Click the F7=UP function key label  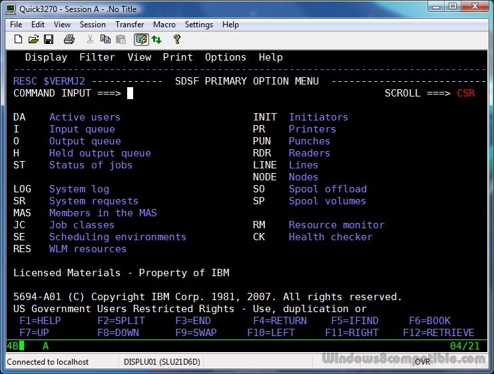(34, 333)
